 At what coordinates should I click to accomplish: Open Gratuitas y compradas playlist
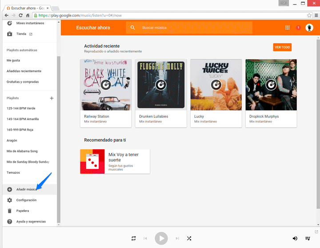(23, 82)
